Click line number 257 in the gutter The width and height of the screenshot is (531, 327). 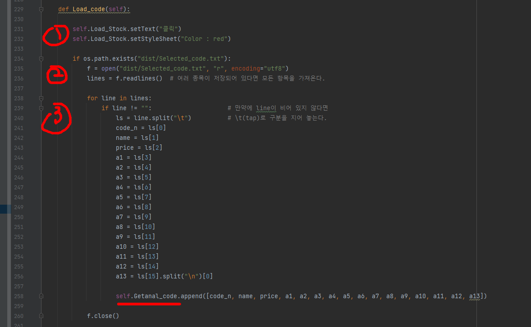pyautogui.click(x=18, y=287)
